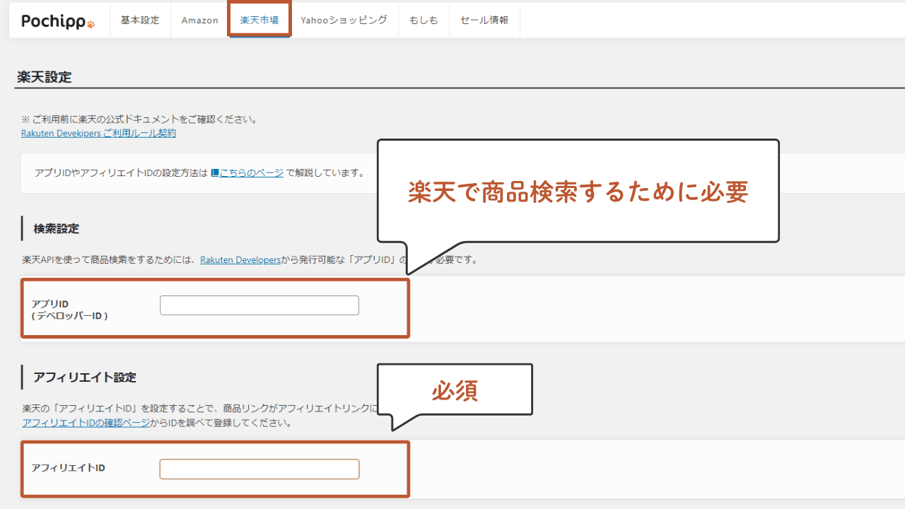Open the セール情報 tab

pyautogui.click(x=484, y=20)
